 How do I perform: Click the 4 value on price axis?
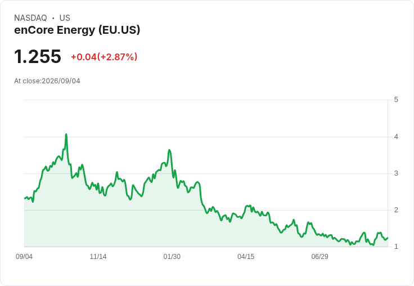pyautogui.click(x=396, y=137)
